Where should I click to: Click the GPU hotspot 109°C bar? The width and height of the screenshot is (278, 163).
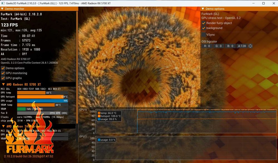tap(43, 97)
